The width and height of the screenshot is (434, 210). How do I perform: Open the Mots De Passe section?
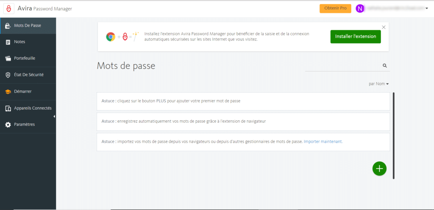(28, 26)
